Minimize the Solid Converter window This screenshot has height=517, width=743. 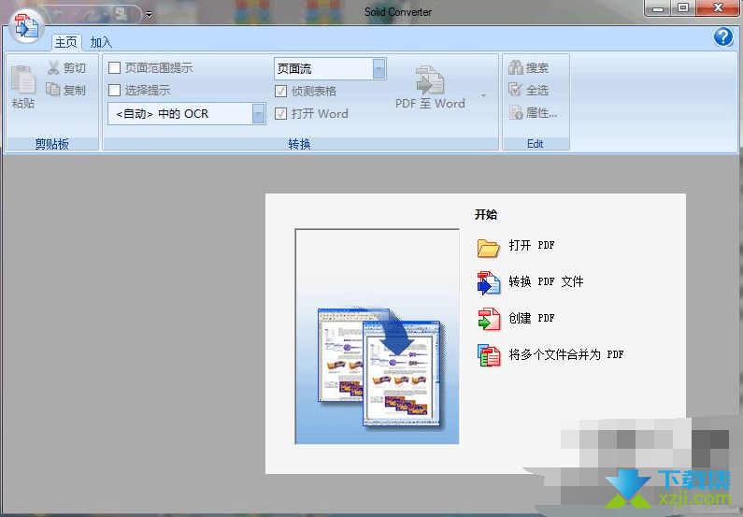pyautogui.click(x=658, y=8)
